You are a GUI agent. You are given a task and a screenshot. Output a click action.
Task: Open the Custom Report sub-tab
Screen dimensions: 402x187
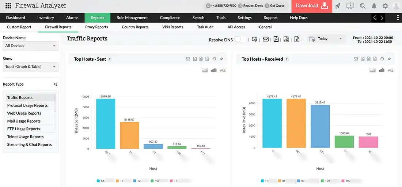[x=19, y=27]
